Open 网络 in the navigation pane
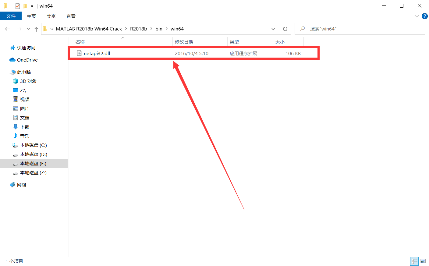 22,185
